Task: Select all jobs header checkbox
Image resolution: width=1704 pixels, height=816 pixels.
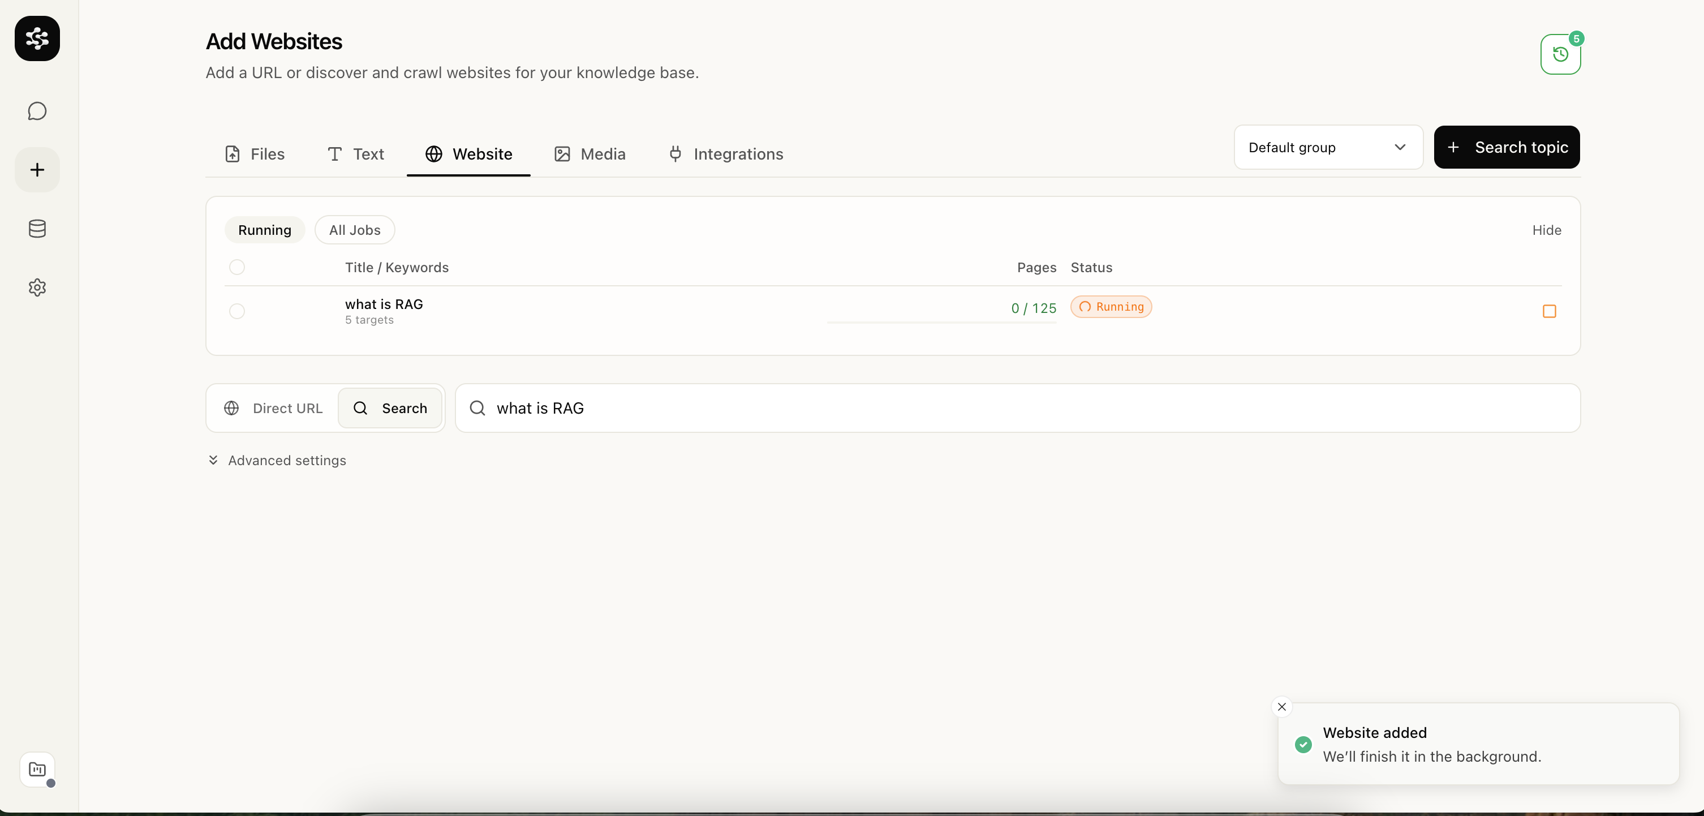Action: pos(237,267)
